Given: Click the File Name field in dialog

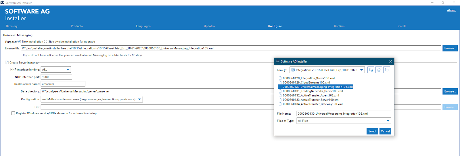Looking at the screenshot, I should tap(344, 113).
